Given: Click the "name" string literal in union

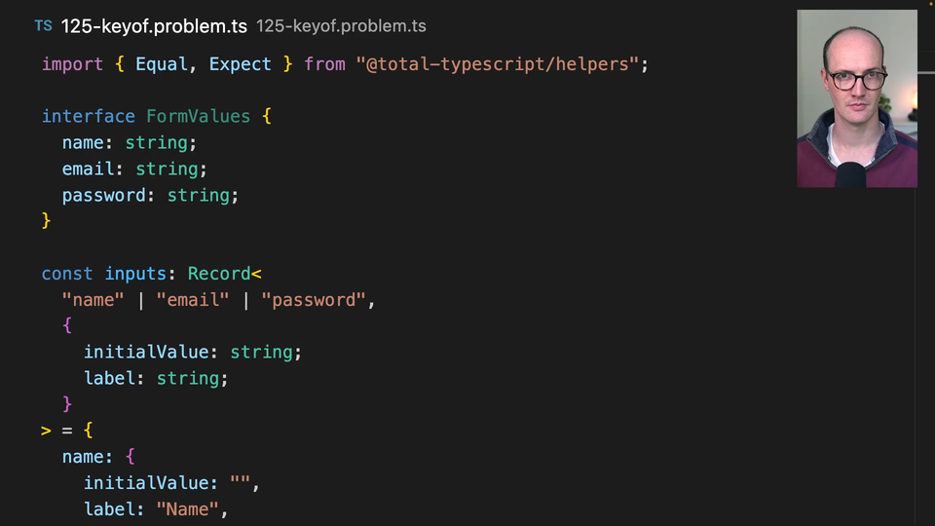Looking at the screenshot, I should 93,300.
